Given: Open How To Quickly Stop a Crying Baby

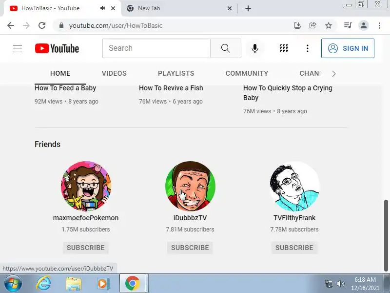Looking at the screenshot, I should tap(288, 93).
